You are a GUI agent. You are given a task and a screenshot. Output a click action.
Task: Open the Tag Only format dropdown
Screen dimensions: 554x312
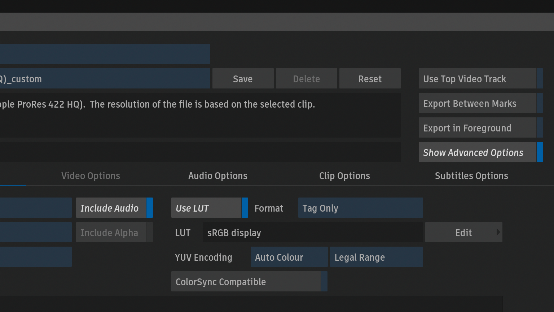pos(360,208)
